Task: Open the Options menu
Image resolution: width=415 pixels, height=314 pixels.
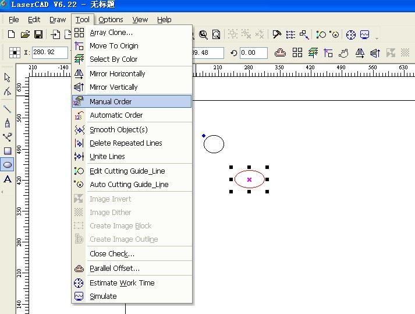Action: 111,20
